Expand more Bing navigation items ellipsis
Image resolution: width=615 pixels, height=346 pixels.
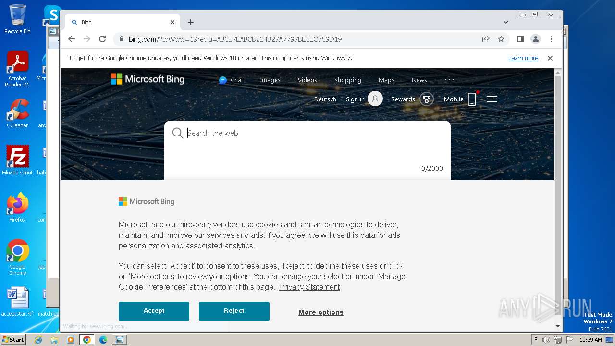(x=449, y=80)
